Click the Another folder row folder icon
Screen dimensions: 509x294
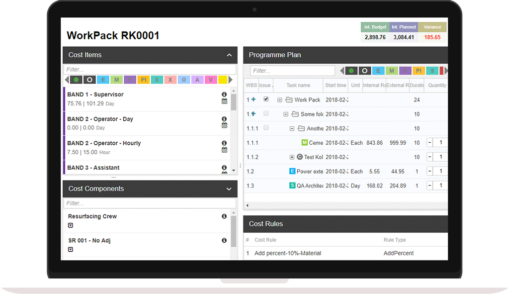coord(301,128)
